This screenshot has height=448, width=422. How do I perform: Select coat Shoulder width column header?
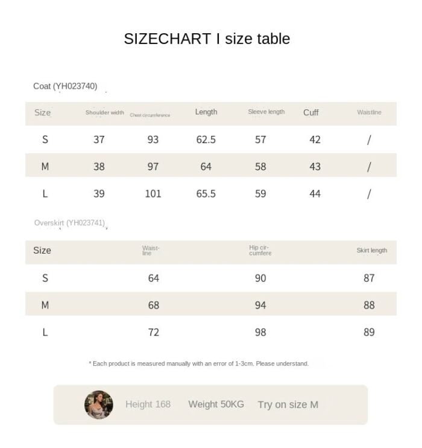pos(105,112)
